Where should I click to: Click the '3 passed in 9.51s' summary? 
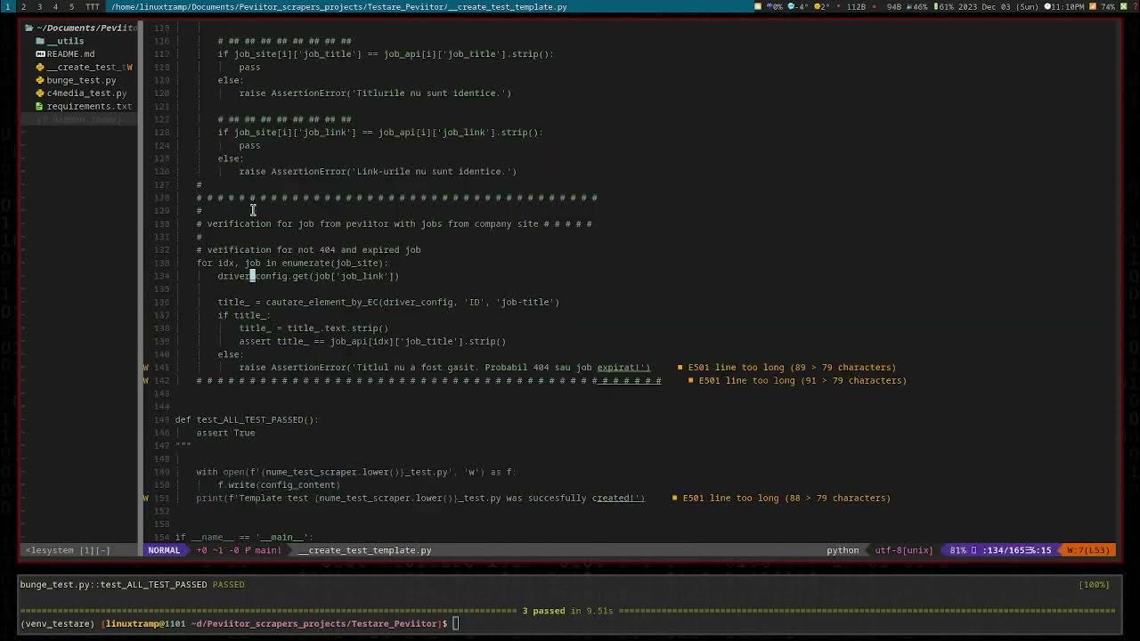tap(568, 611)
